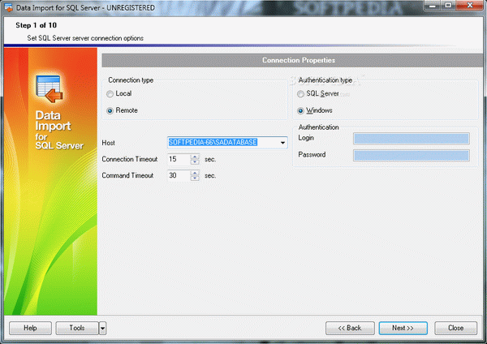The width and height of the screenshot is (487, 344).
Task: Increase the Connection Timeout value
Action: click(195, 157)
